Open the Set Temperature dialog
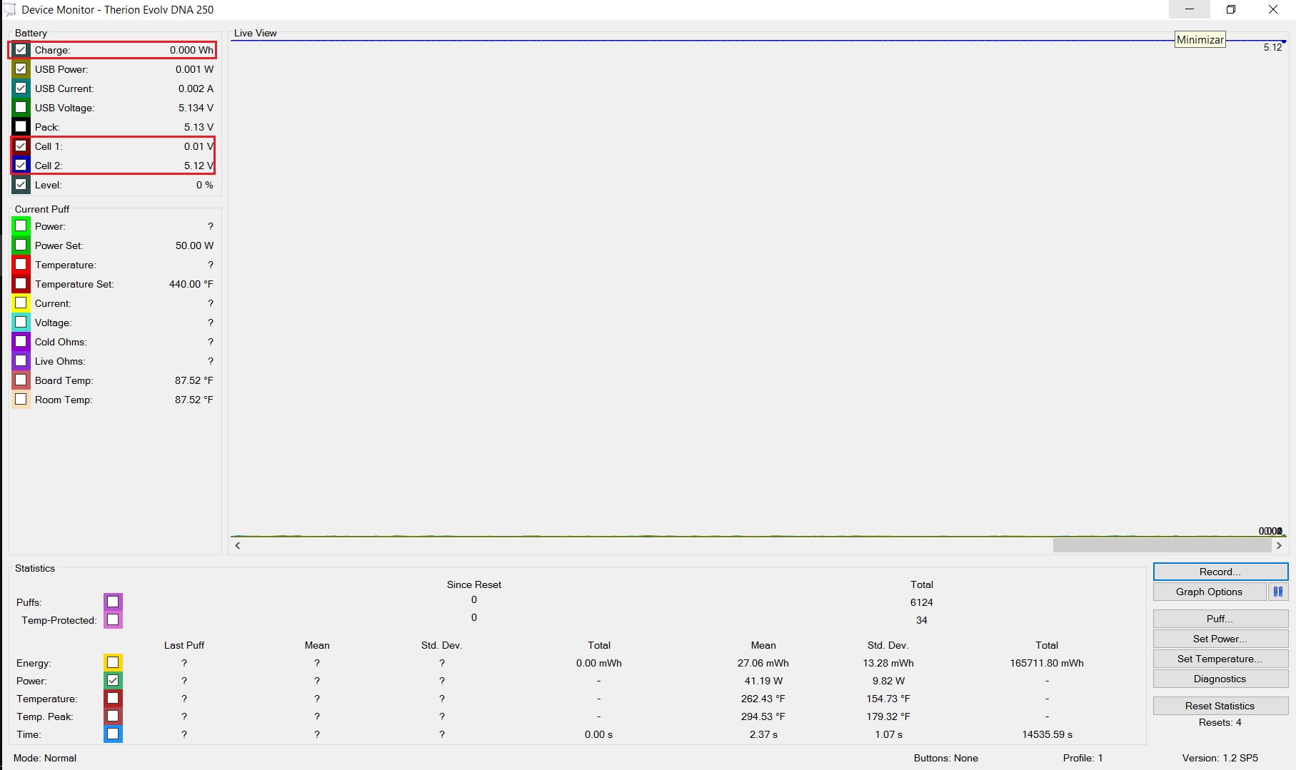This screenshot has width=1296, height=770. point(1220,659)
